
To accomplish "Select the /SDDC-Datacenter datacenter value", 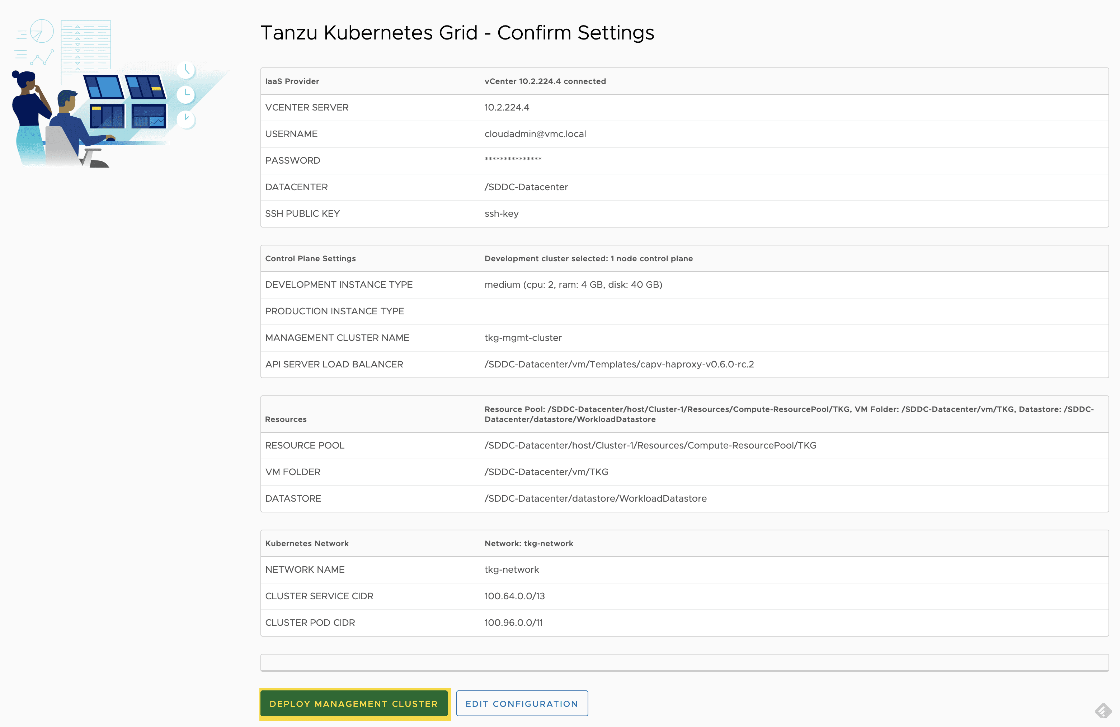I will click(526, 187).
